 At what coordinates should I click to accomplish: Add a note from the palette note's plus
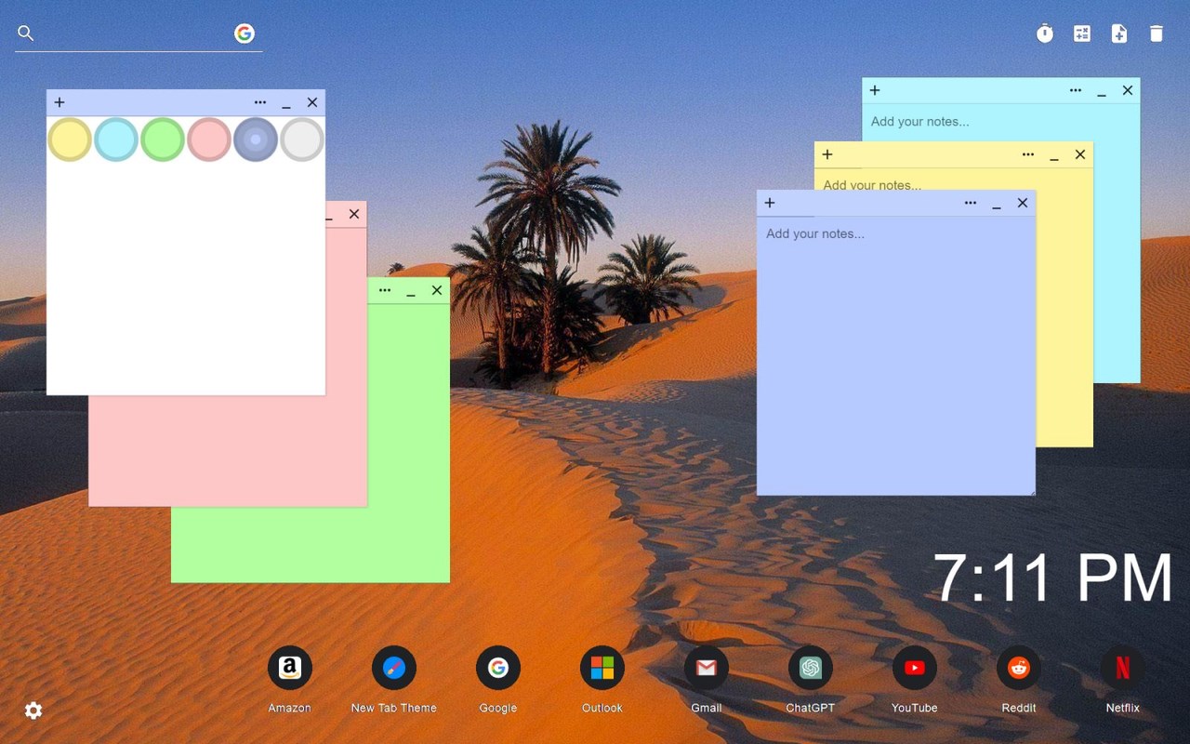[59, 102]
